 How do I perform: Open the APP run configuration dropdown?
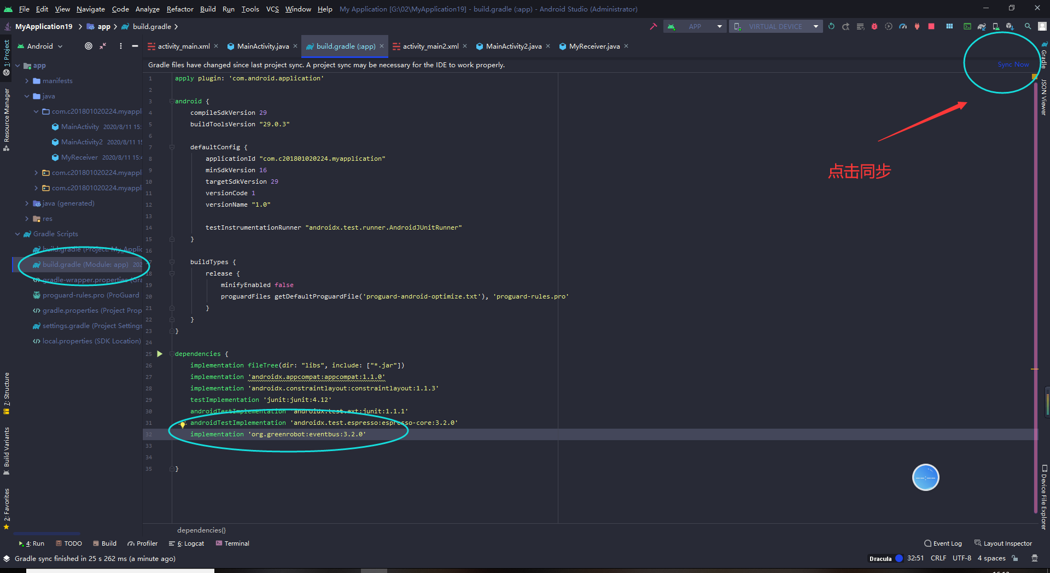pos(695,26)
